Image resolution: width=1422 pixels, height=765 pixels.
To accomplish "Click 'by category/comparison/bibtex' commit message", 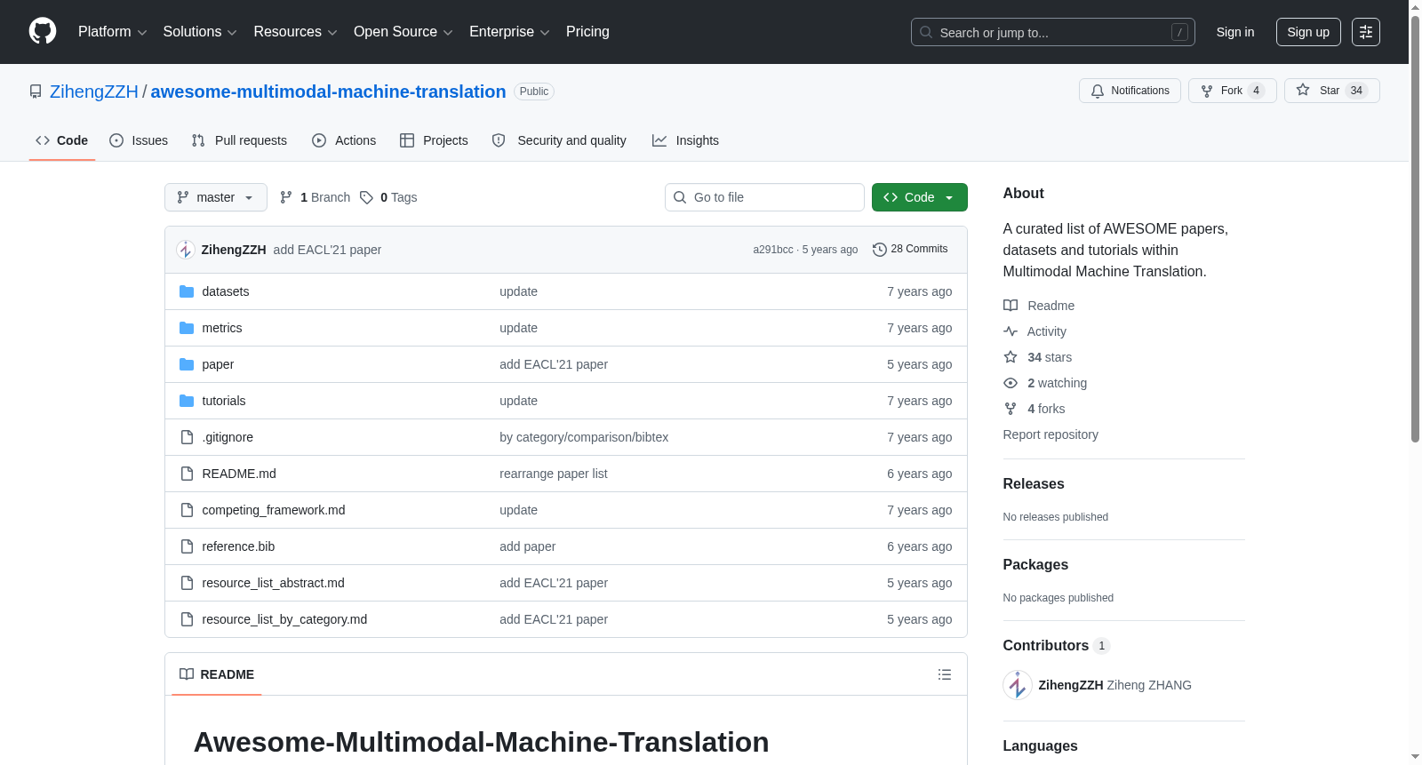I will tap(584, 437).
